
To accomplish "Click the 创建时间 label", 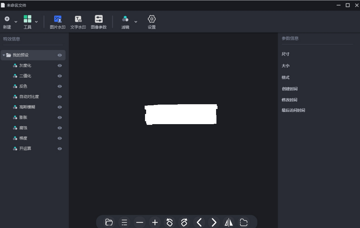I will point(290,89).
